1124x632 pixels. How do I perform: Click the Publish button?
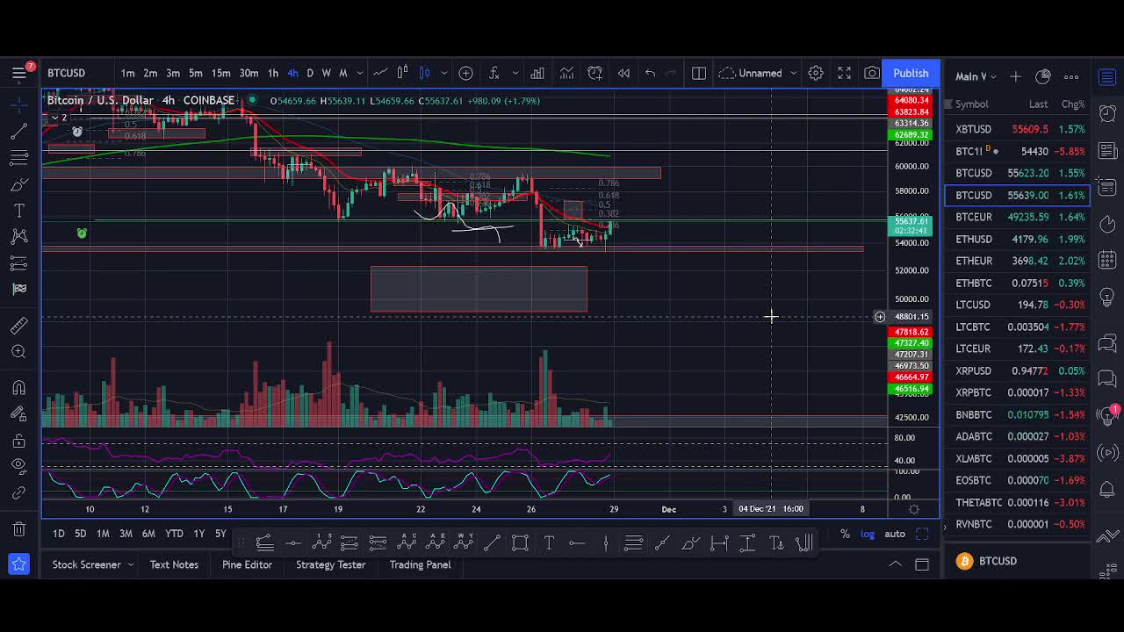pyautogui.click(x=911, y=73)
